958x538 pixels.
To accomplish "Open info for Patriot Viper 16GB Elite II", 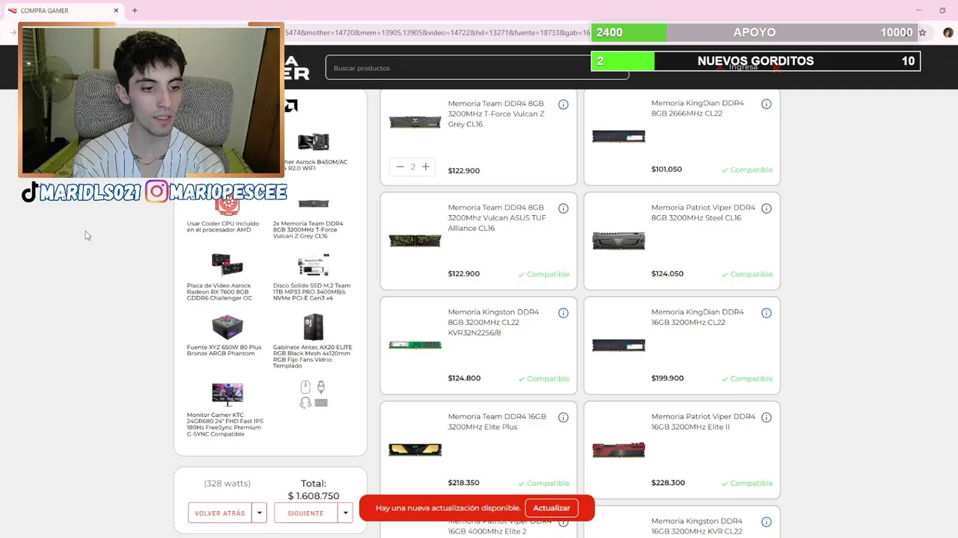I will (766, 418).
